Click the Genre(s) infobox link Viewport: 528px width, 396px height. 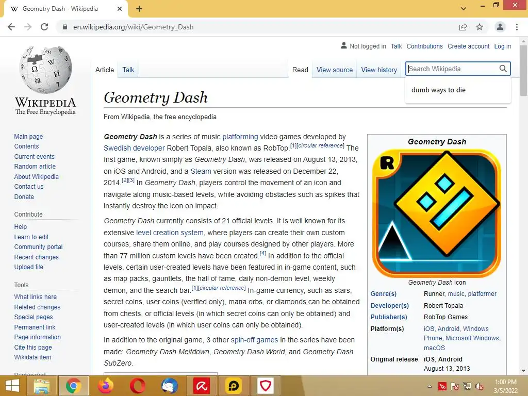tap(383, 293)
